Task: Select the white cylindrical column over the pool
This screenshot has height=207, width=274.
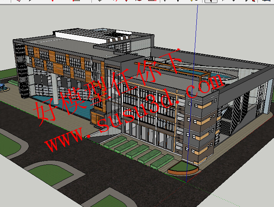Action: click(x=55, y=89)
